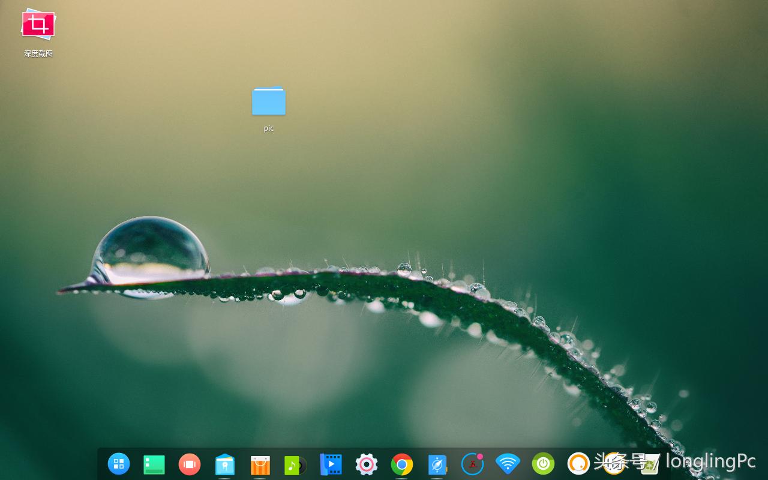The height and width of the screenshot is (480, 768).
Task: Click the 深度截图 label under the screenshot icon
Action: coord(38,53)
